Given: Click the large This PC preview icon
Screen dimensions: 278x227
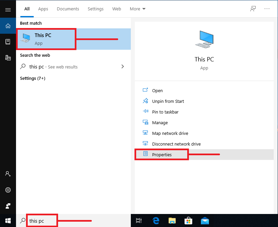Looking at the screenshot, I should (204, 39).
